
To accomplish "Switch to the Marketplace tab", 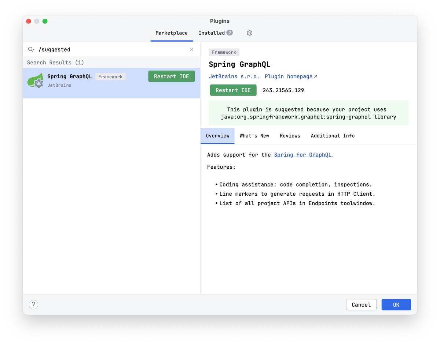I will 172,33.
